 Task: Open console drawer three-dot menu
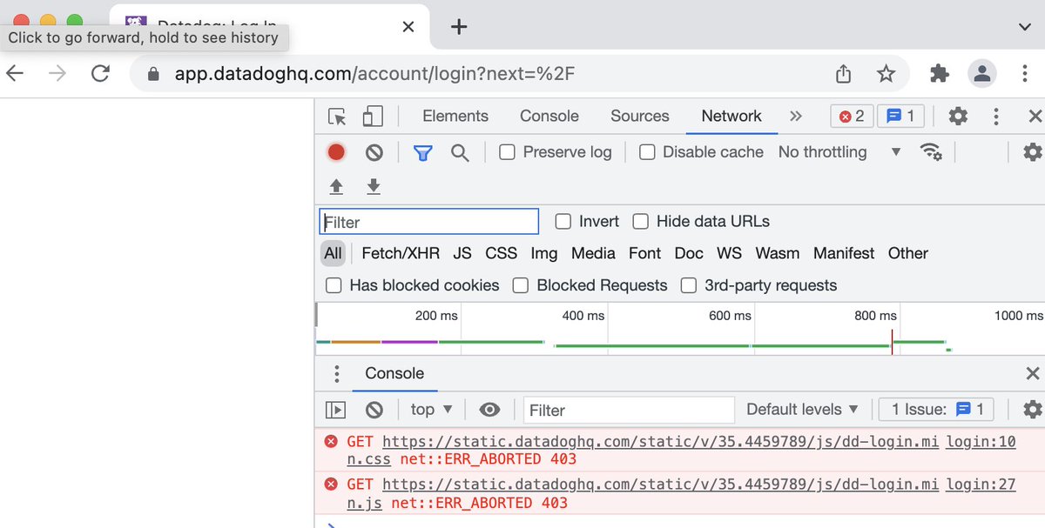tap(337, 374)
